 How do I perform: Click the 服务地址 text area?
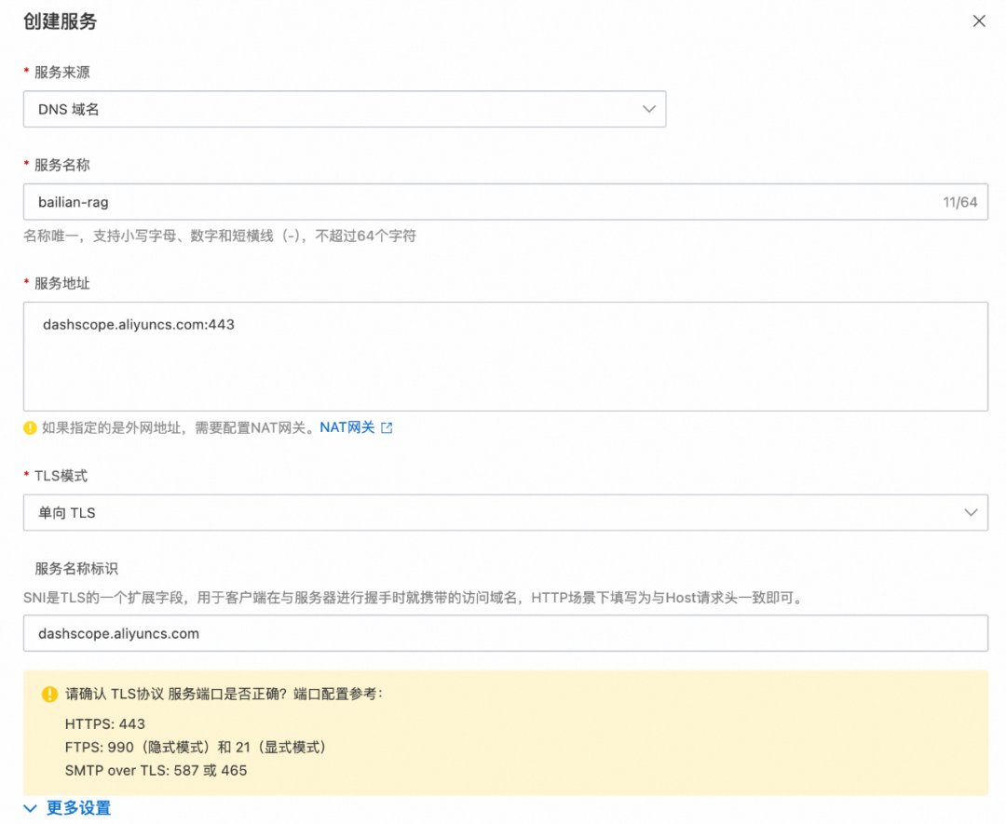[x=503, y=357]
